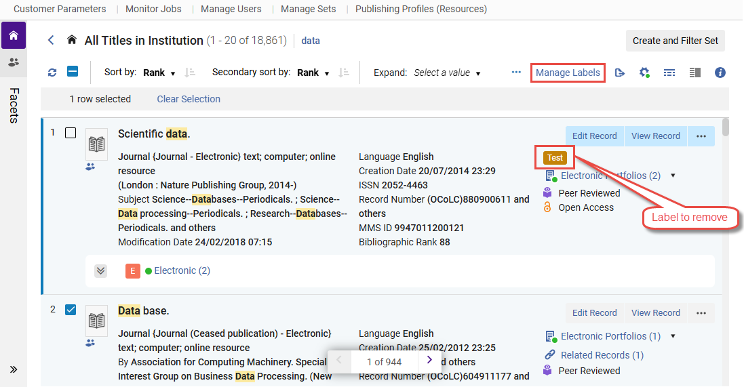The height and width of the screenshot is (387, 744).
Task: Click the Manage Labels link
Action: click(x=568, y=73)
